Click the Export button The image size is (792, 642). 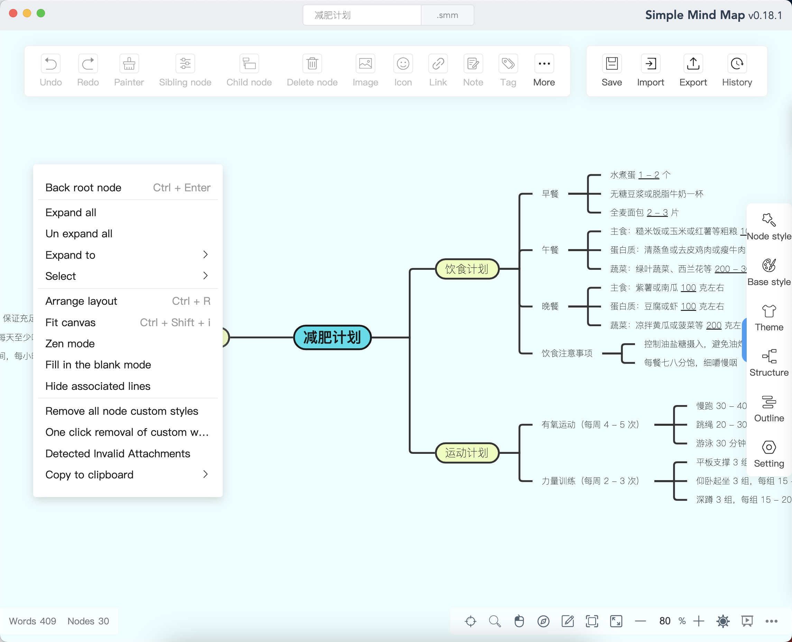click(692, 70)
